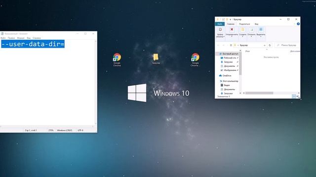Click Windows (CRLF) in Notepad status bar
The width and height of the screenshot is (316, 177).
tap(65, 130)
